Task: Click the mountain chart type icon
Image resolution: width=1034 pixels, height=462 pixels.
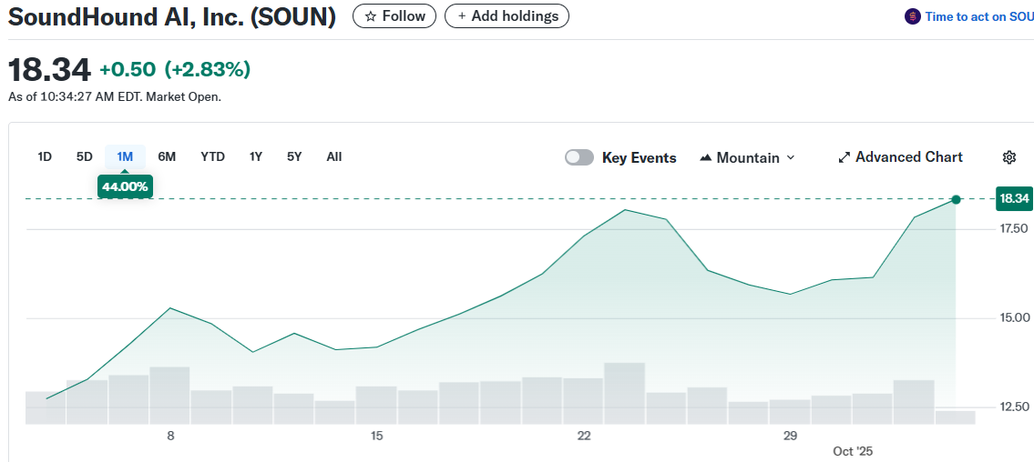Action: (705, 157)
